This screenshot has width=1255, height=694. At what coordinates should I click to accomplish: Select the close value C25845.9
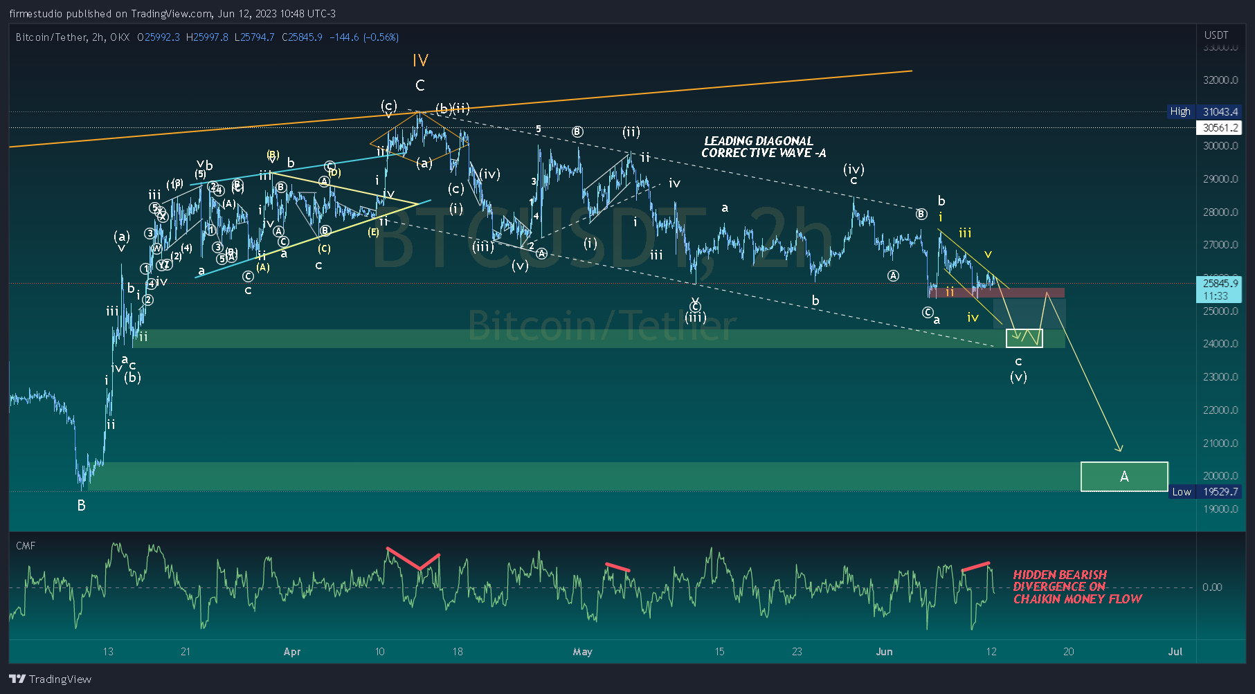(302, 37)
